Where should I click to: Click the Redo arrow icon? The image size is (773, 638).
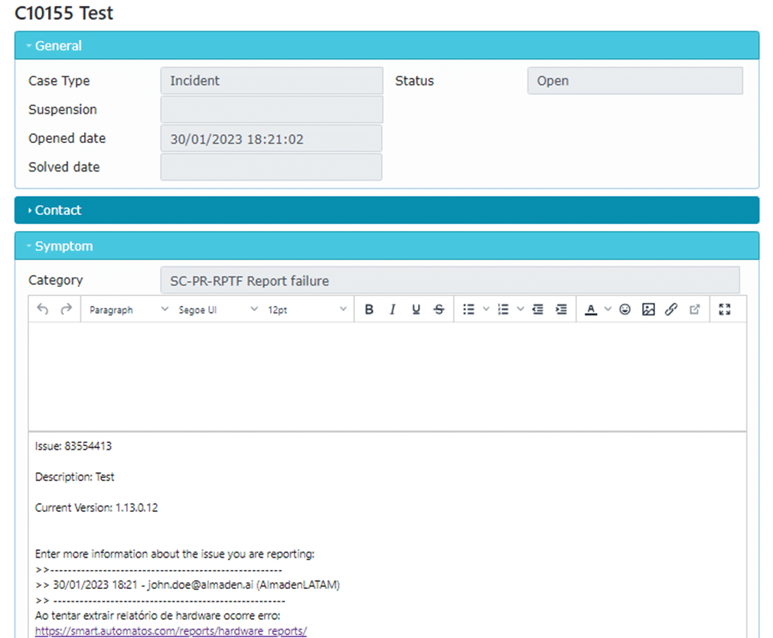(66, 310)
